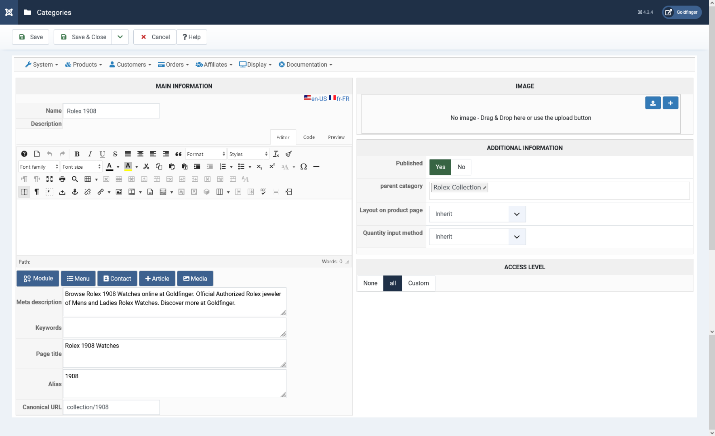Apply italic formatting in the editor
715x436 pixels.
coord(90,154)
